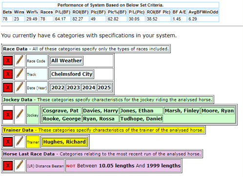
Task: Click the Win% column header
Action: point(32,12)
